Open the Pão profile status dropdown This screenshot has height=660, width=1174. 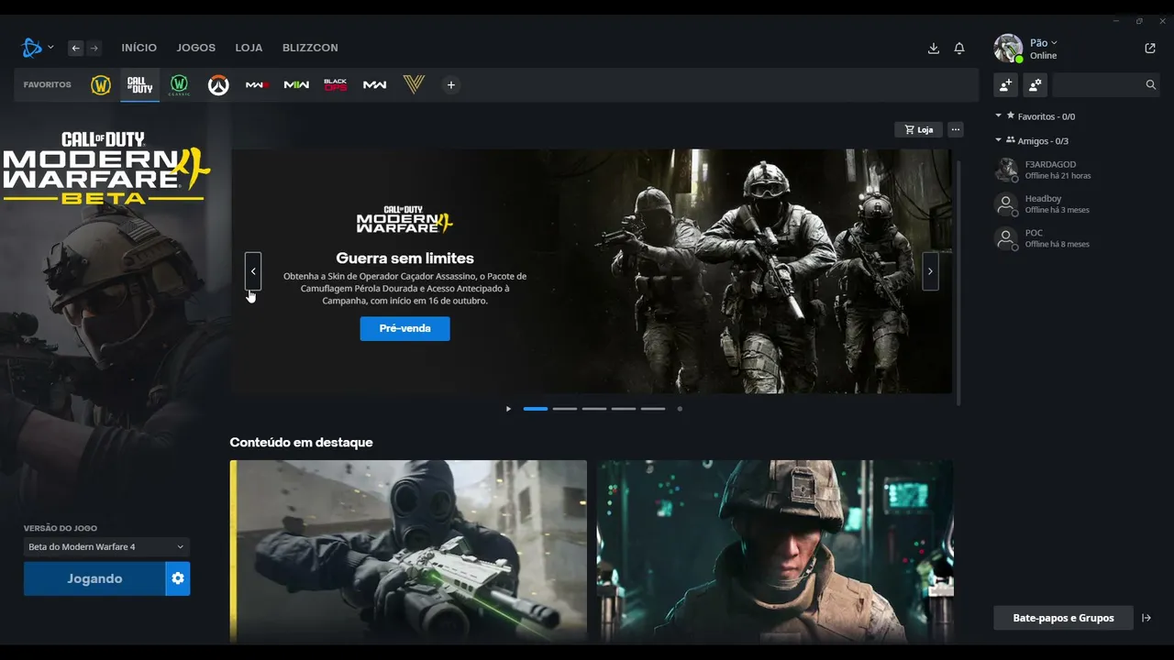pos(1044,43)
